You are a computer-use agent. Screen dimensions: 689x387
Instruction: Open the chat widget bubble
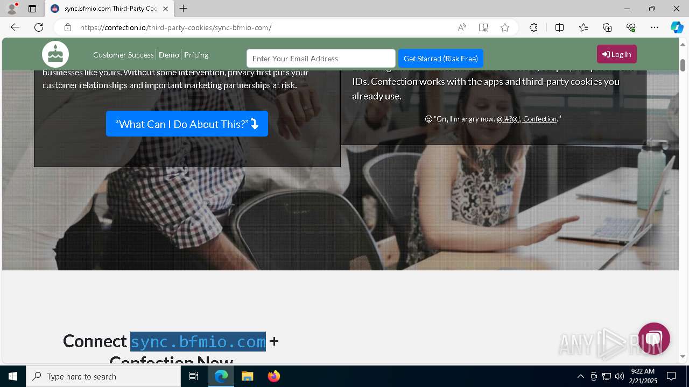click(x=653, y=339)
